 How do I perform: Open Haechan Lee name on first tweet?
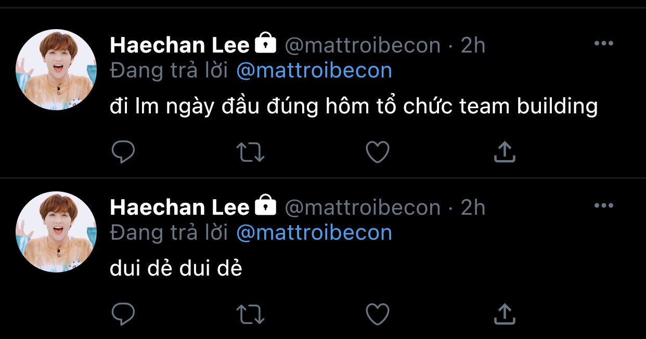(180, 46)
